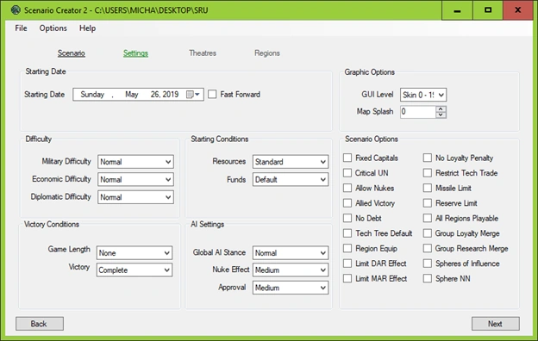
Task: Toggle Region Equip checkbox
Action: 347,248
